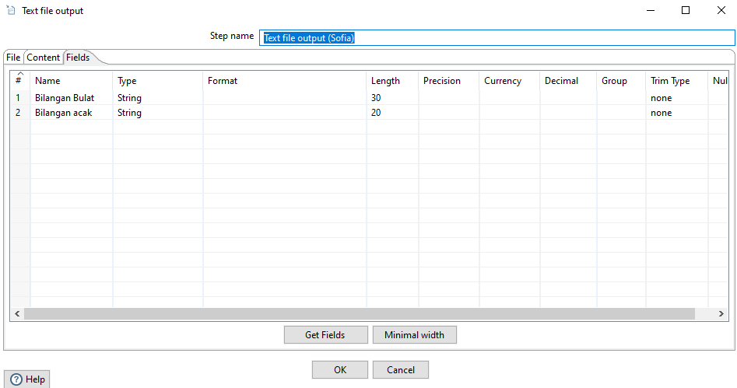Close the Text file output window

click(x=721, y=10)
